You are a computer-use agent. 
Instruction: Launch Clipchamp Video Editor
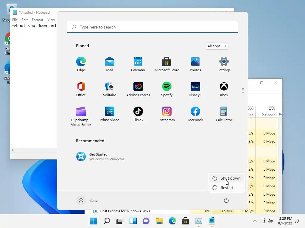coord(81,116)
